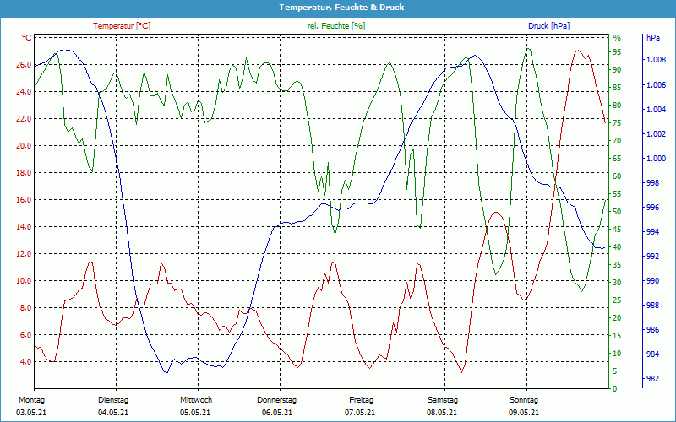Click the hPa axis unit label

click(652, 38)
